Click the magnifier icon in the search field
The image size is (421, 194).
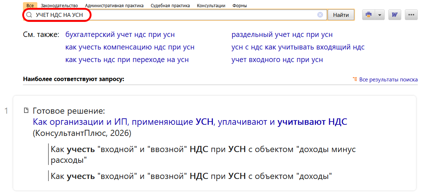29,15
